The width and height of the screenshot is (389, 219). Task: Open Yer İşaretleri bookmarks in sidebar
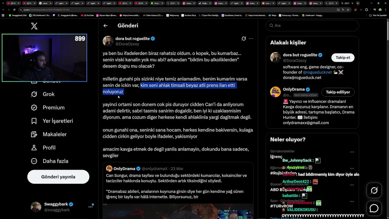tap(52, 121)
